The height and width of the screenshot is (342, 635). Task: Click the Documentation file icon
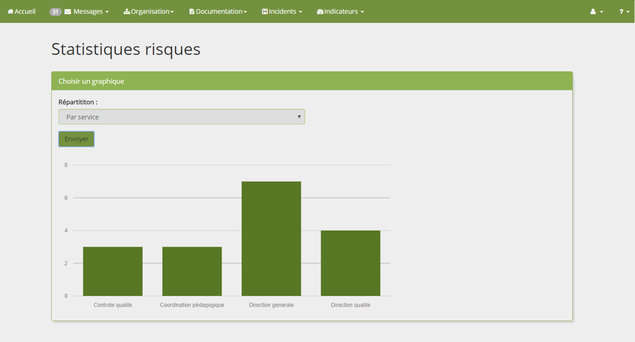pos(192,11)
